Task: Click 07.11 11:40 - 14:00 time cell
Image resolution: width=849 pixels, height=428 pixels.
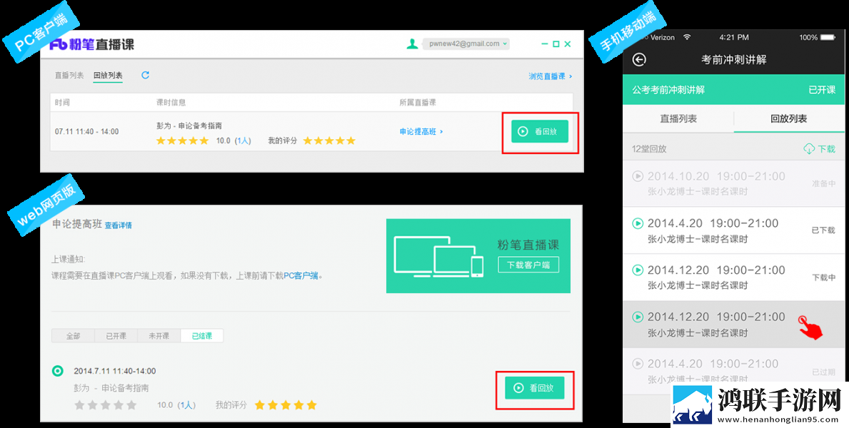Action: [x=86, y=131]
